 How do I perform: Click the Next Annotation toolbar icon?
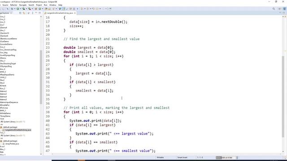[82, 9]
